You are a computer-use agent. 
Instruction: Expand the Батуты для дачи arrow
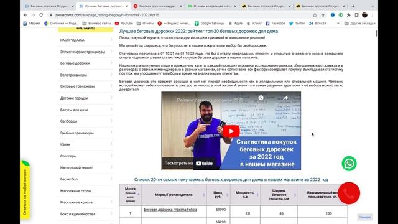[111, 110]
